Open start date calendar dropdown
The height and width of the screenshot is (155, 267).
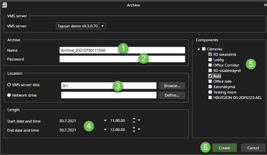pyautogui.click(x=105, y=121)
